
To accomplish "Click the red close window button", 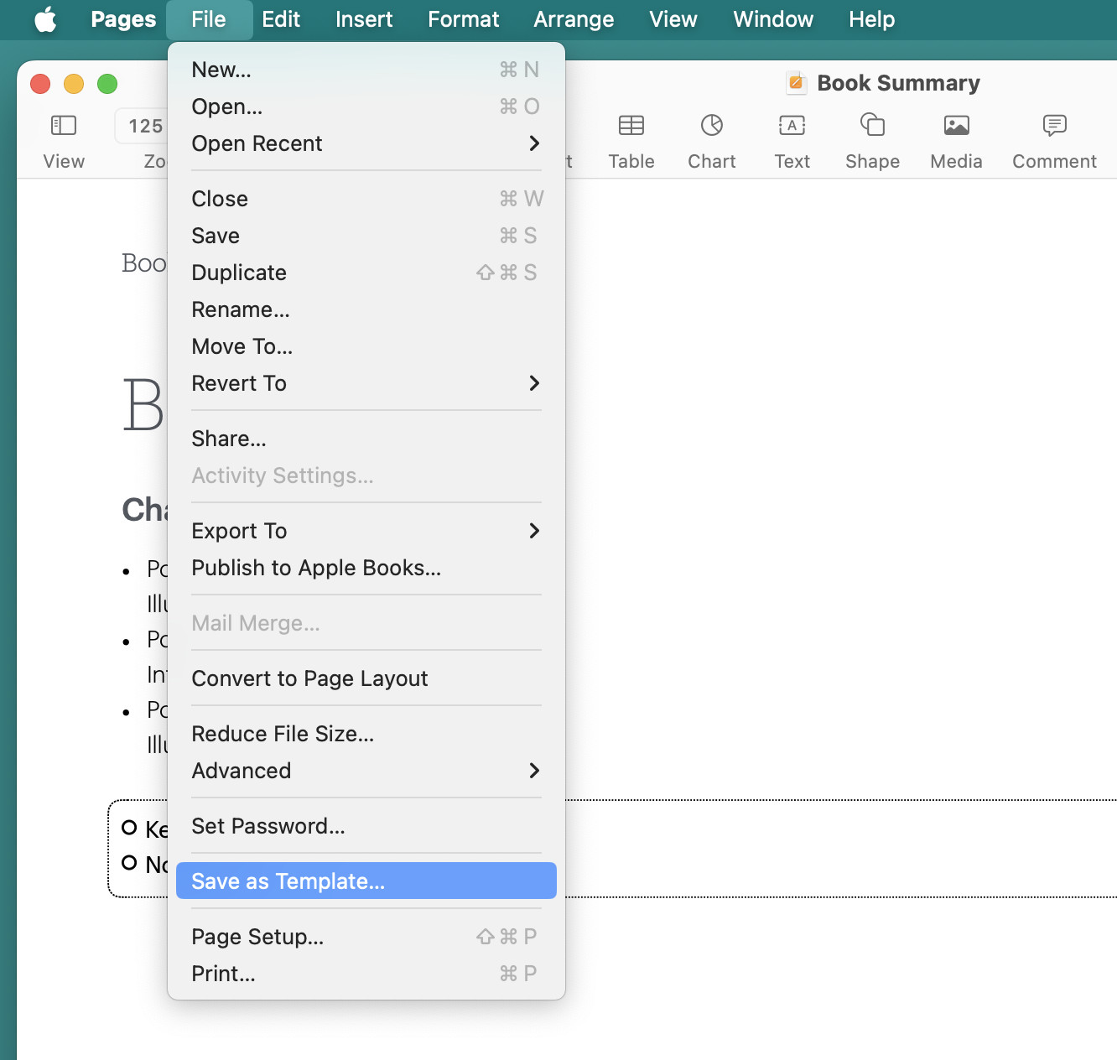I will click(40, 84).
